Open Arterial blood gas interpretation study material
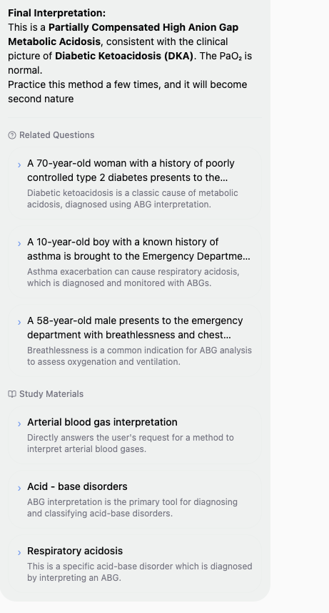Image resolution: width=329 pixels, height=613 pixels. 135,435
